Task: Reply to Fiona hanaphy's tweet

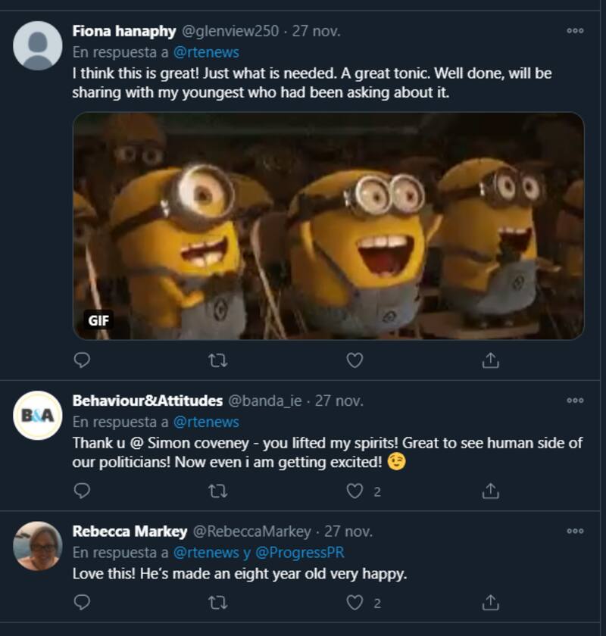Action: (82, 360)
